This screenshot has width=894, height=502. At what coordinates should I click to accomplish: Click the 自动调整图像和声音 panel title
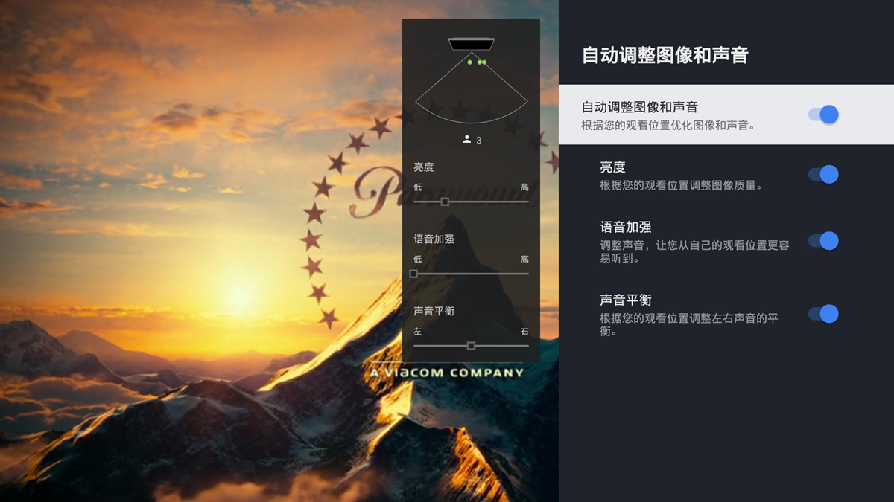pyautogui.click(x=665, y=55)
